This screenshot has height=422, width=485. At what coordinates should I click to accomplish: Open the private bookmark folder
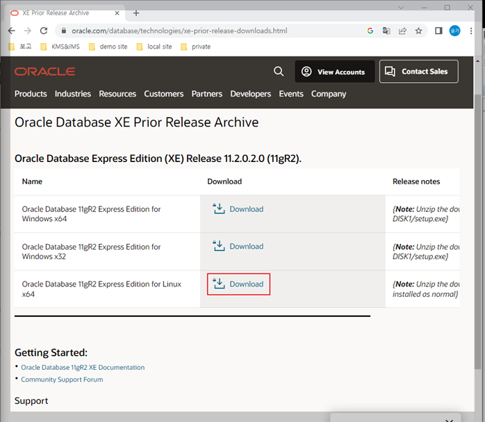coord(196,47)
